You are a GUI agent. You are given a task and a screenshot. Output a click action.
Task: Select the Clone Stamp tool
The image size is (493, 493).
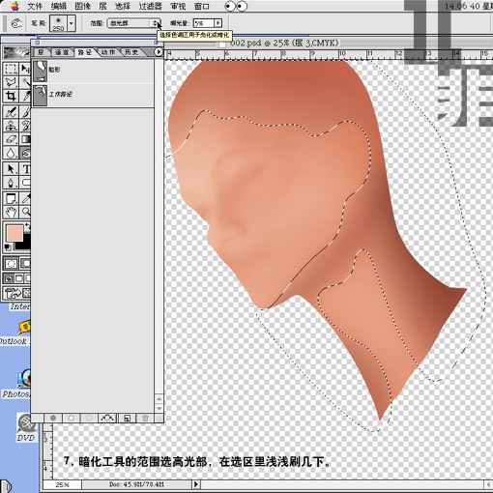[x=11, y=125]
